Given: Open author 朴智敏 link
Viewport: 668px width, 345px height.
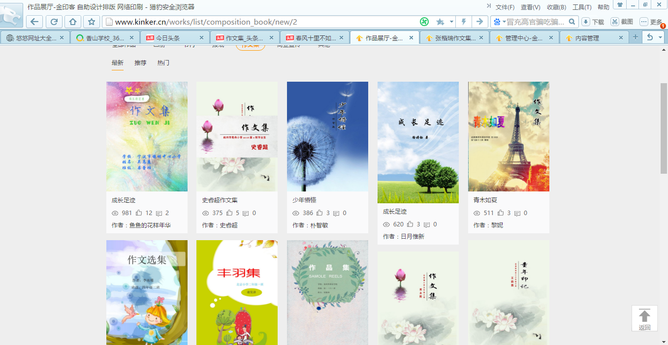Looking at the screenshot, I should (319, 225).
